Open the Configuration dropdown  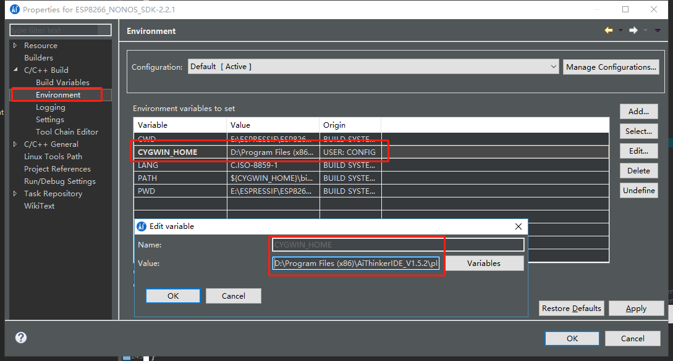pyautogui.click(x=373, y=67)
